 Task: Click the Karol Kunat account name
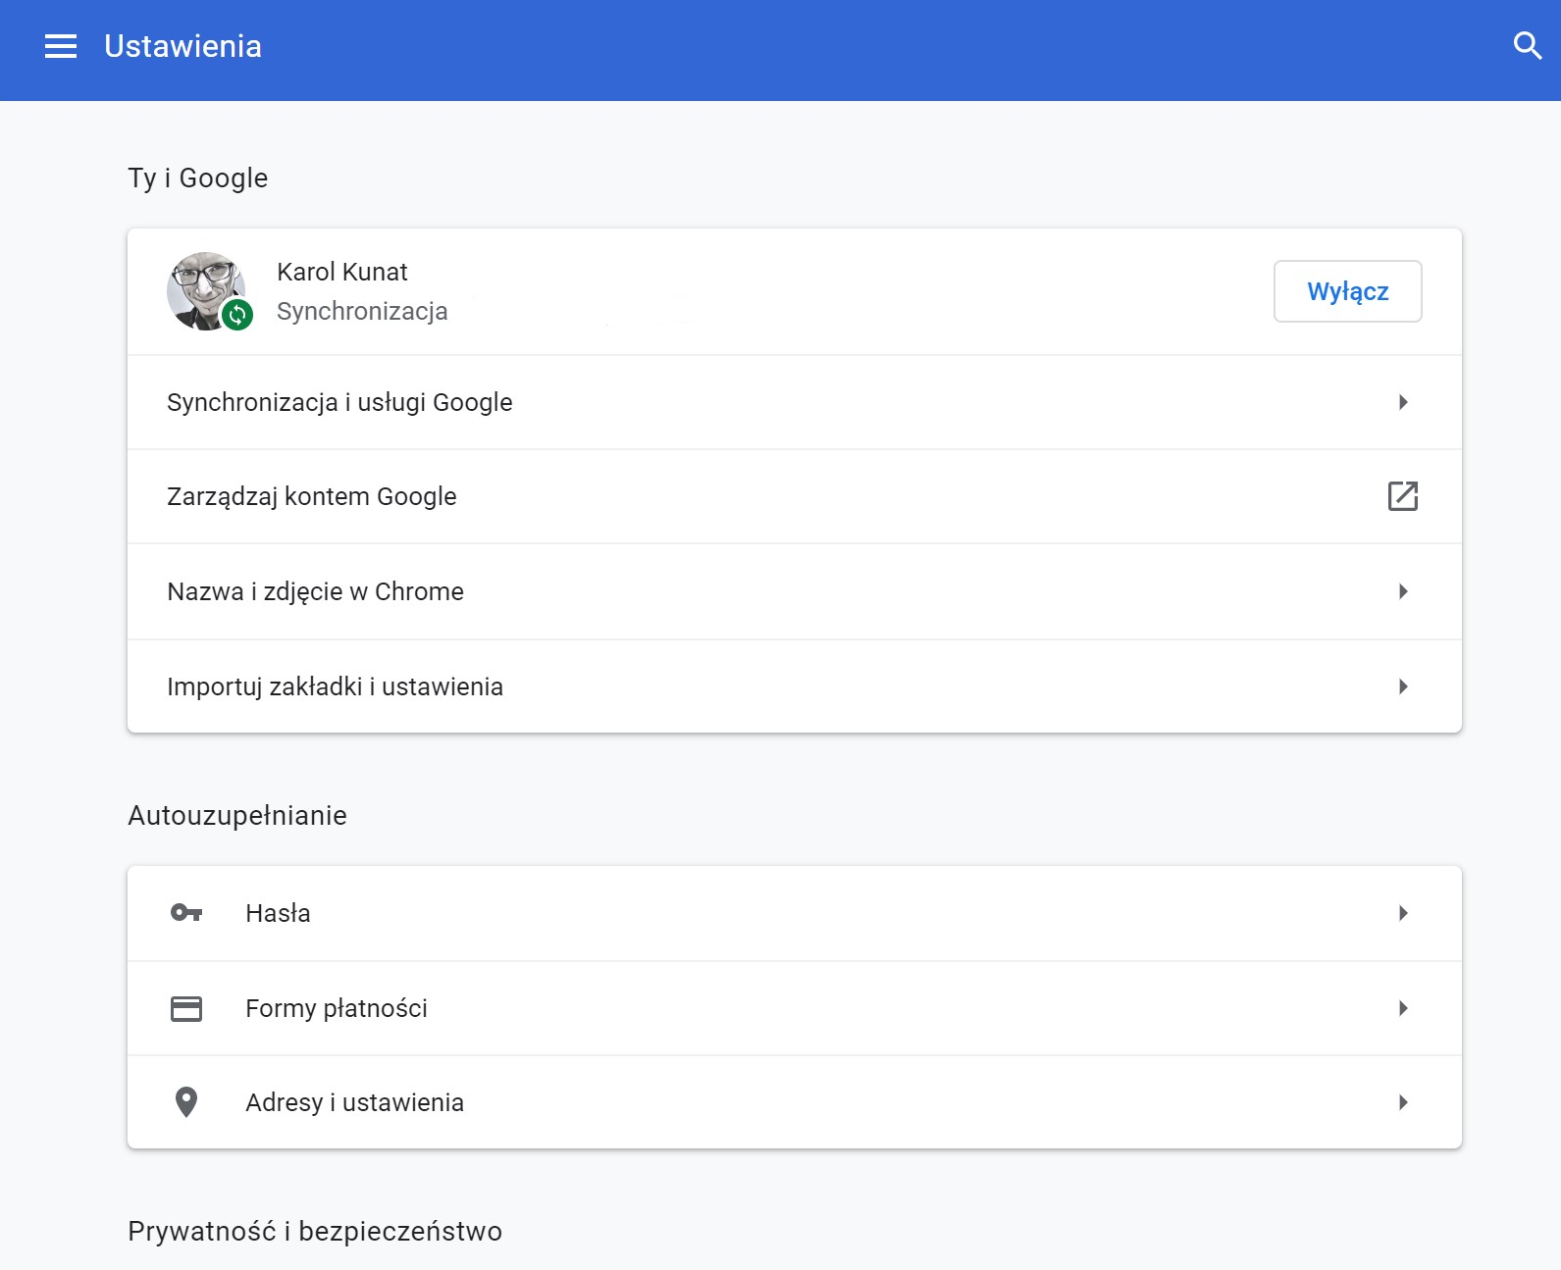pyautogui.click(x=342, y=272)
